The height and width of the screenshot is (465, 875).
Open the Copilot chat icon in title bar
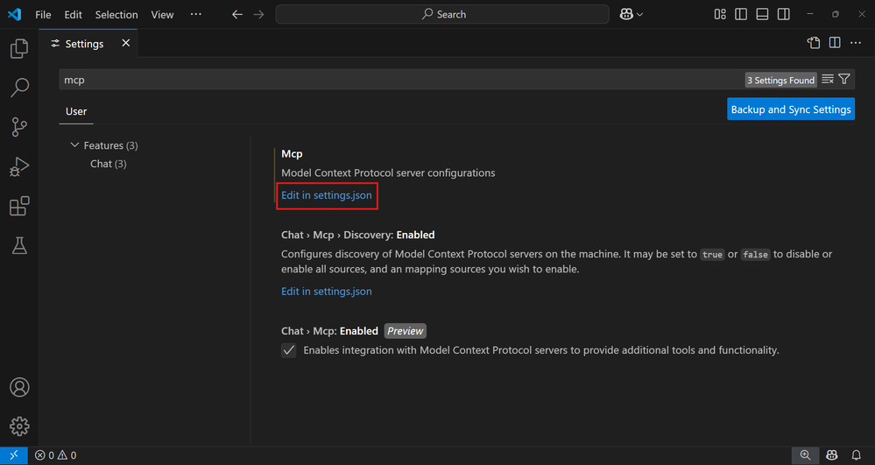coord(626,15)
